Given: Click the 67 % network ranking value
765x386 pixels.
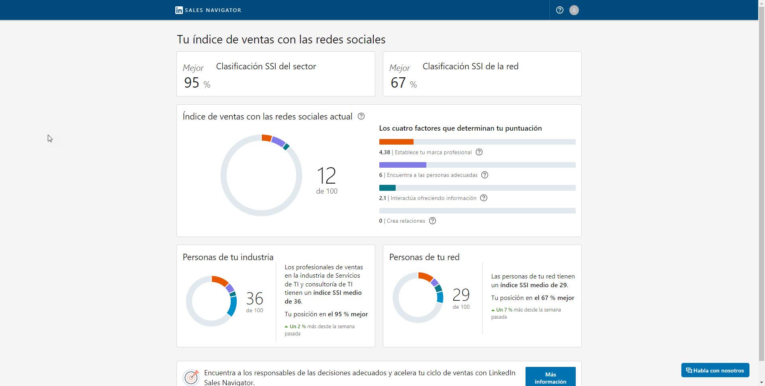Looking at the screenshot, I should coord(404,83).
